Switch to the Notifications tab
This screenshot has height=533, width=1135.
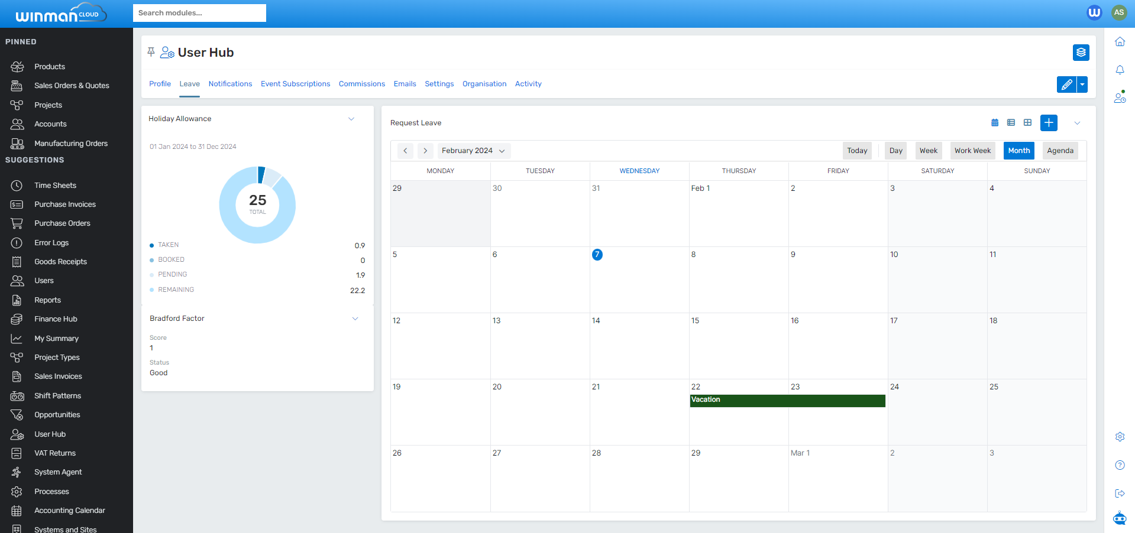230,83
